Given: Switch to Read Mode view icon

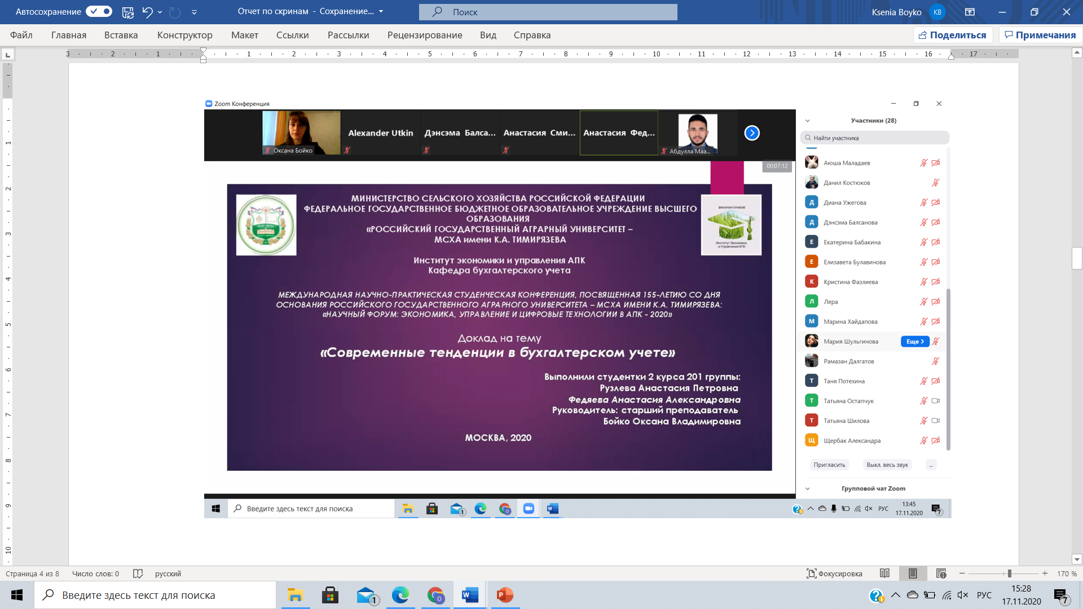Looking at the screenshot, I should [884, 573].
